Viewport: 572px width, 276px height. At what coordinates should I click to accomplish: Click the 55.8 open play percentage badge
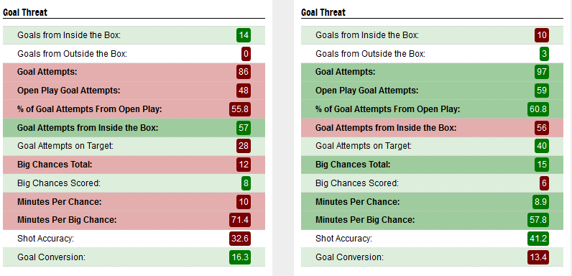tap(240, 109)
